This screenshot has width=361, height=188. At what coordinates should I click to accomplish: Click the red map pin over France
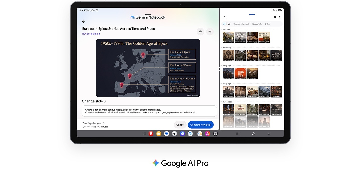(x=130, y=76)
